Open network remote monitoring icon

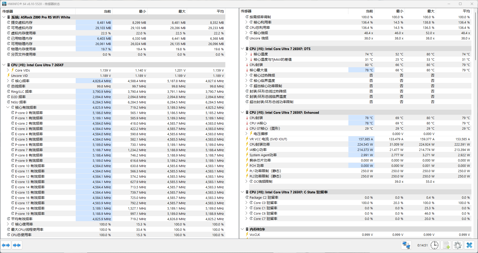[x=406, y=245]
